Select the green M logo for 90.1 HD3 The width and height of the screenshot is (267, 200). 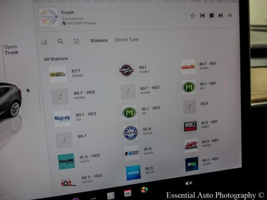[129, 112]
